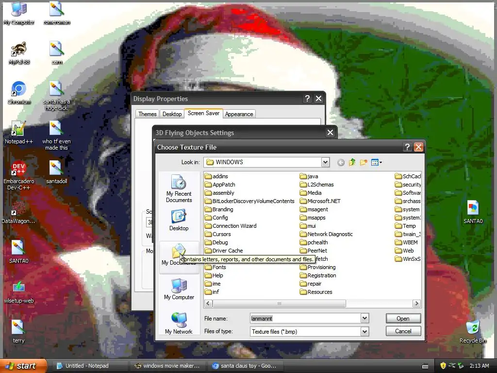Select the Config folder
Viewport: 497px width, 373px height.
pyautogui.click(x=216, y=218)
